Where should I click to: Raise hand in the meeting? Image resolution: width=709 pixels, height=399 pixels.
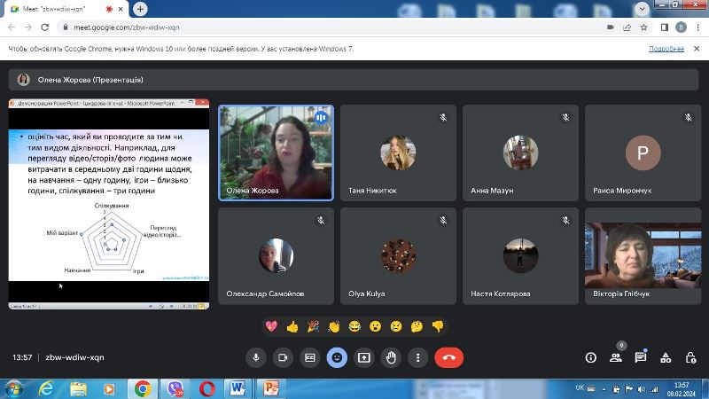(x=391, y=357)
